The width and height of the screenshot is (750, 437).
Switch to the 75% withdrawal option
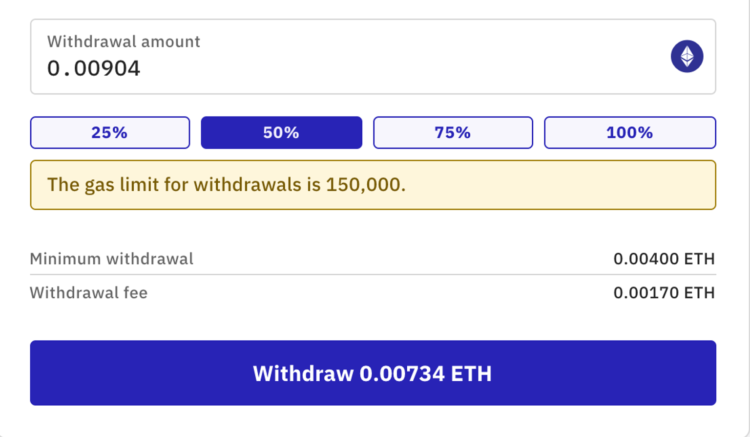[453, 132]
